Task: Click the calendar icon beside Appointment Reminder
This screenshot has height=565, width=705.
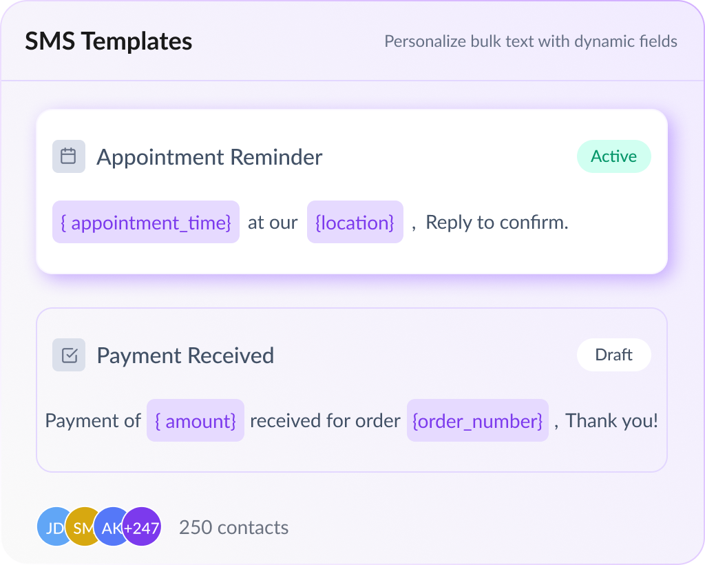Action: click(69, 156)
